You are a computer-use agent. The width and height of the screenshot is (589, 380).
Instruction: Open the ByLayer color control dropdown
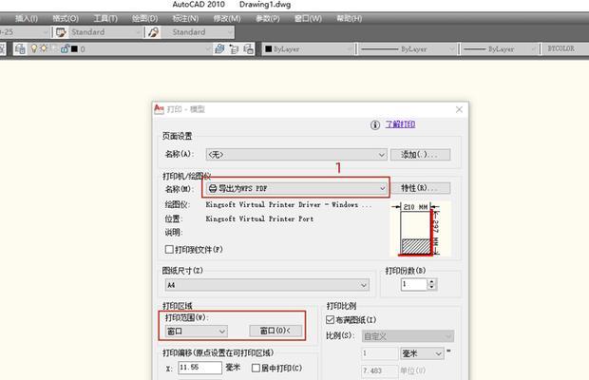point(308,48)
